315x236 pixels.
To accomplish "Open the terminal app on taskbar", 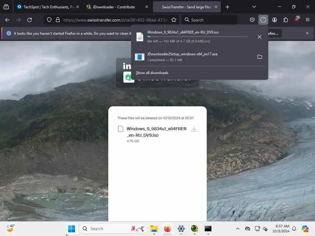I will [x=208, y=229].
